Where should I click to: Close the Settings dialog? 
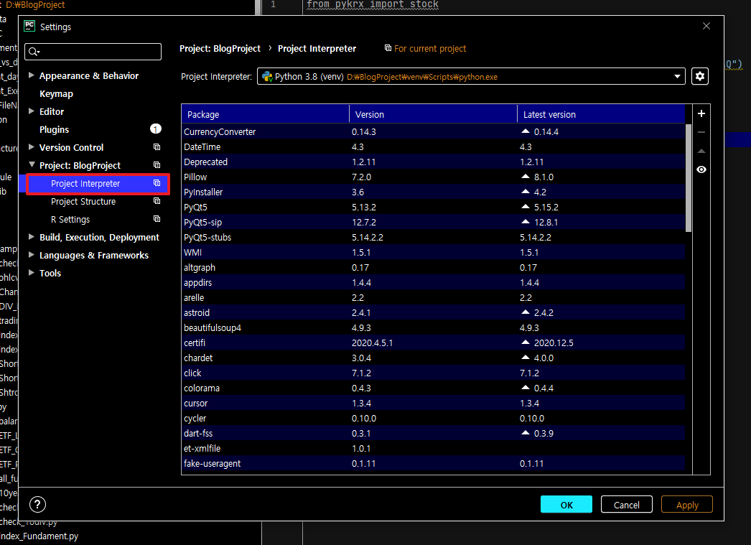pos(706,26)
